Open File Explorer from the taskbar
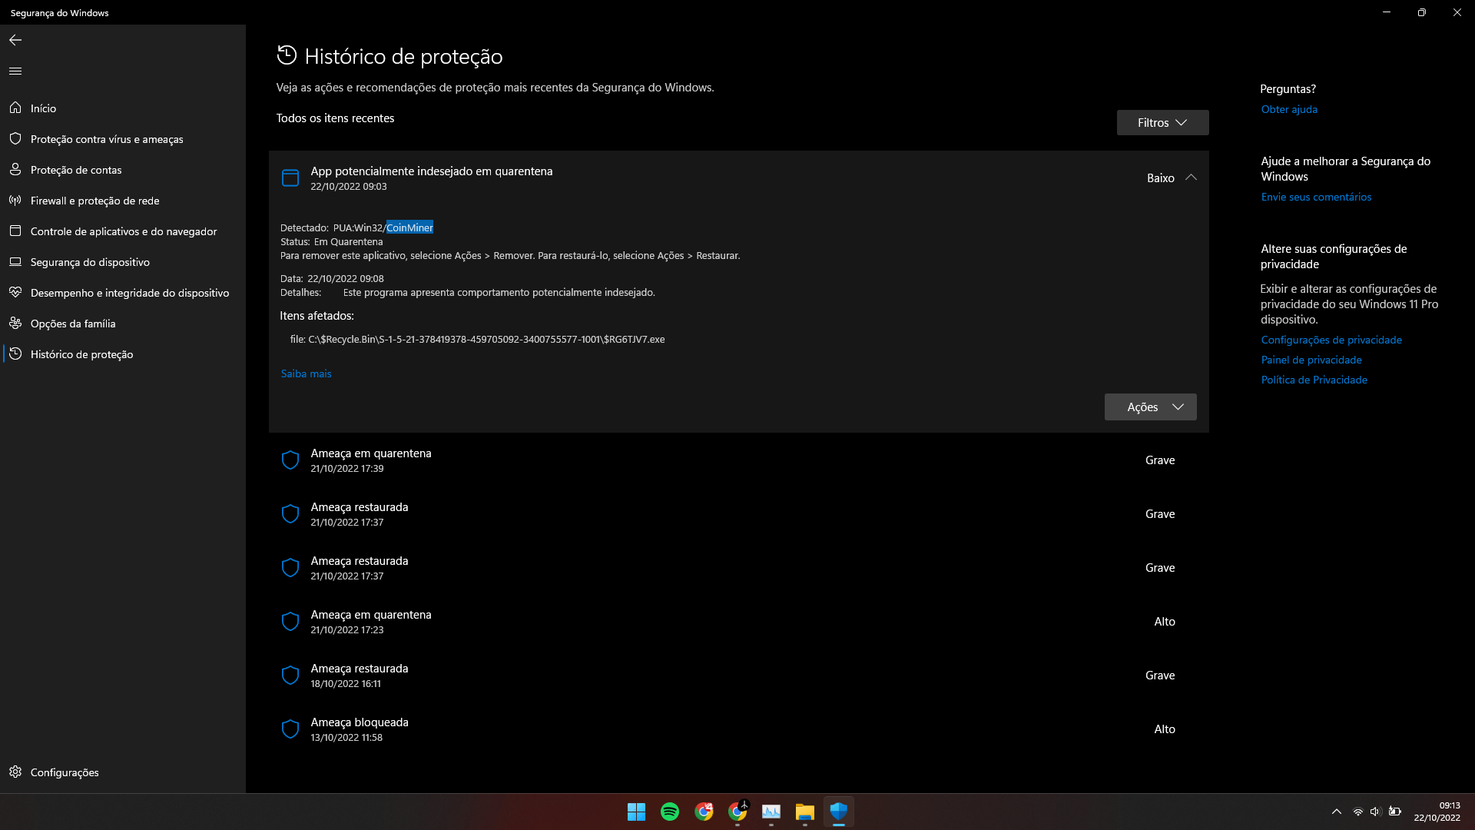The height and width of the screenshot is (830, 1475). pos(804,812)
